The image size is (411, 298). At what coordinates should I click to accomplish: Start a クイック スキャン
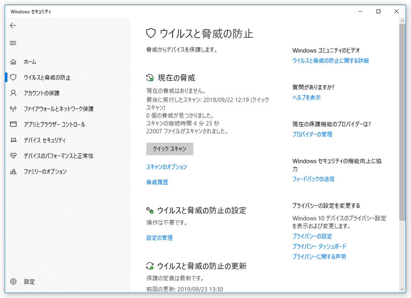pos(169,149)
